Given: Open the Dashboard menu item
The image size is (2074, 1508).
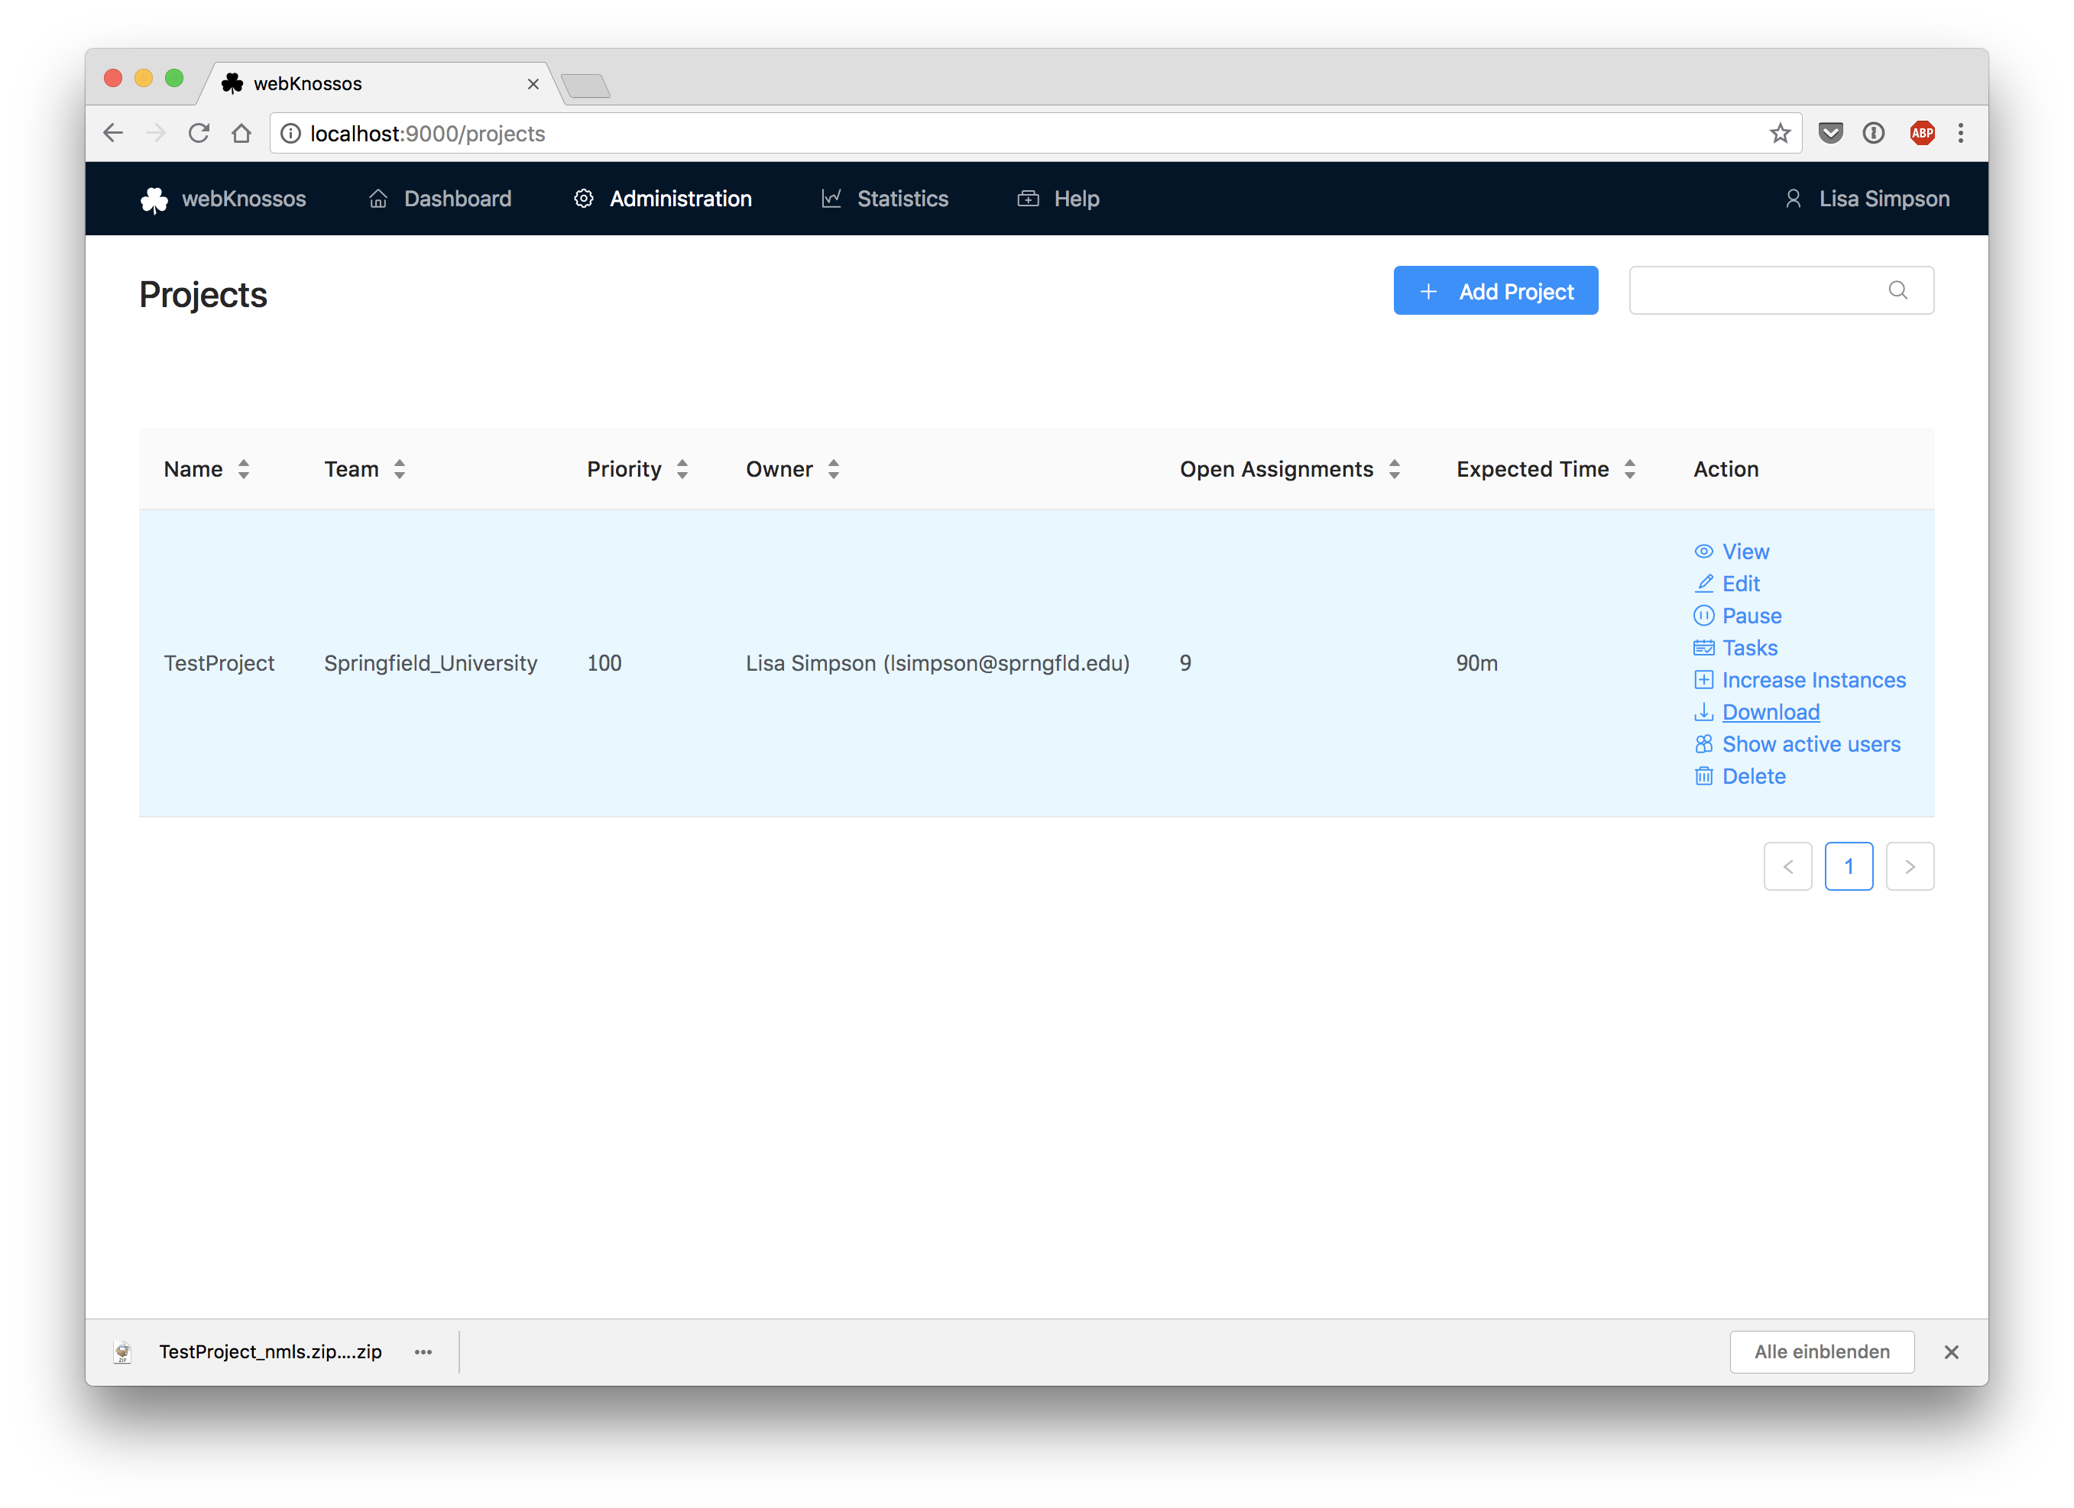Looking at the screenshot, I should 440,199.
